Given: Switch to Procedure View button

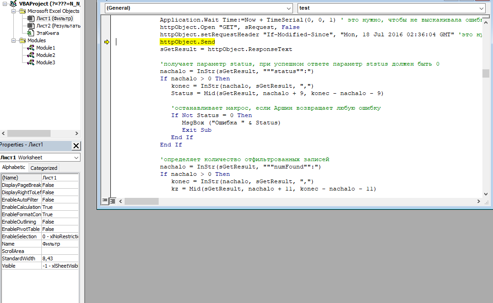Looking at the screenshot, I should [x=105, y=201].
